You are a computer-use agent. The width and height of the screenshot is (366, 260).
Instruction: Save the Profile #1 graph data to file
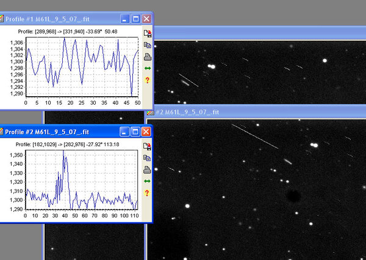147,33
